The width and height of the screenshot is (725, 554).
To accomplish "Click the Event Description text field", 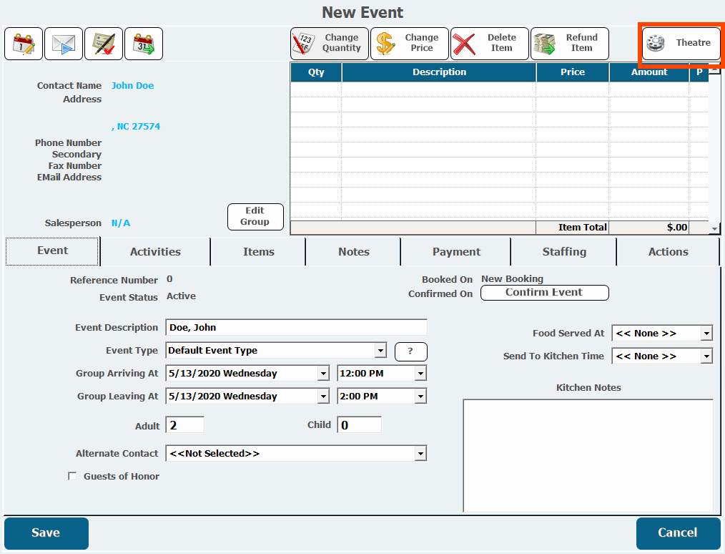I will [x=296, y=328].
